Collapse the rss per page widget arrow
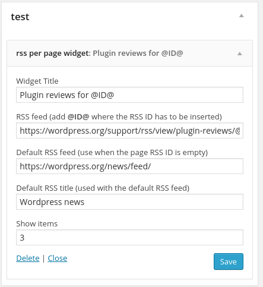Image resolution: width=263 pixels, height=287 pixels. coord(239,53)
